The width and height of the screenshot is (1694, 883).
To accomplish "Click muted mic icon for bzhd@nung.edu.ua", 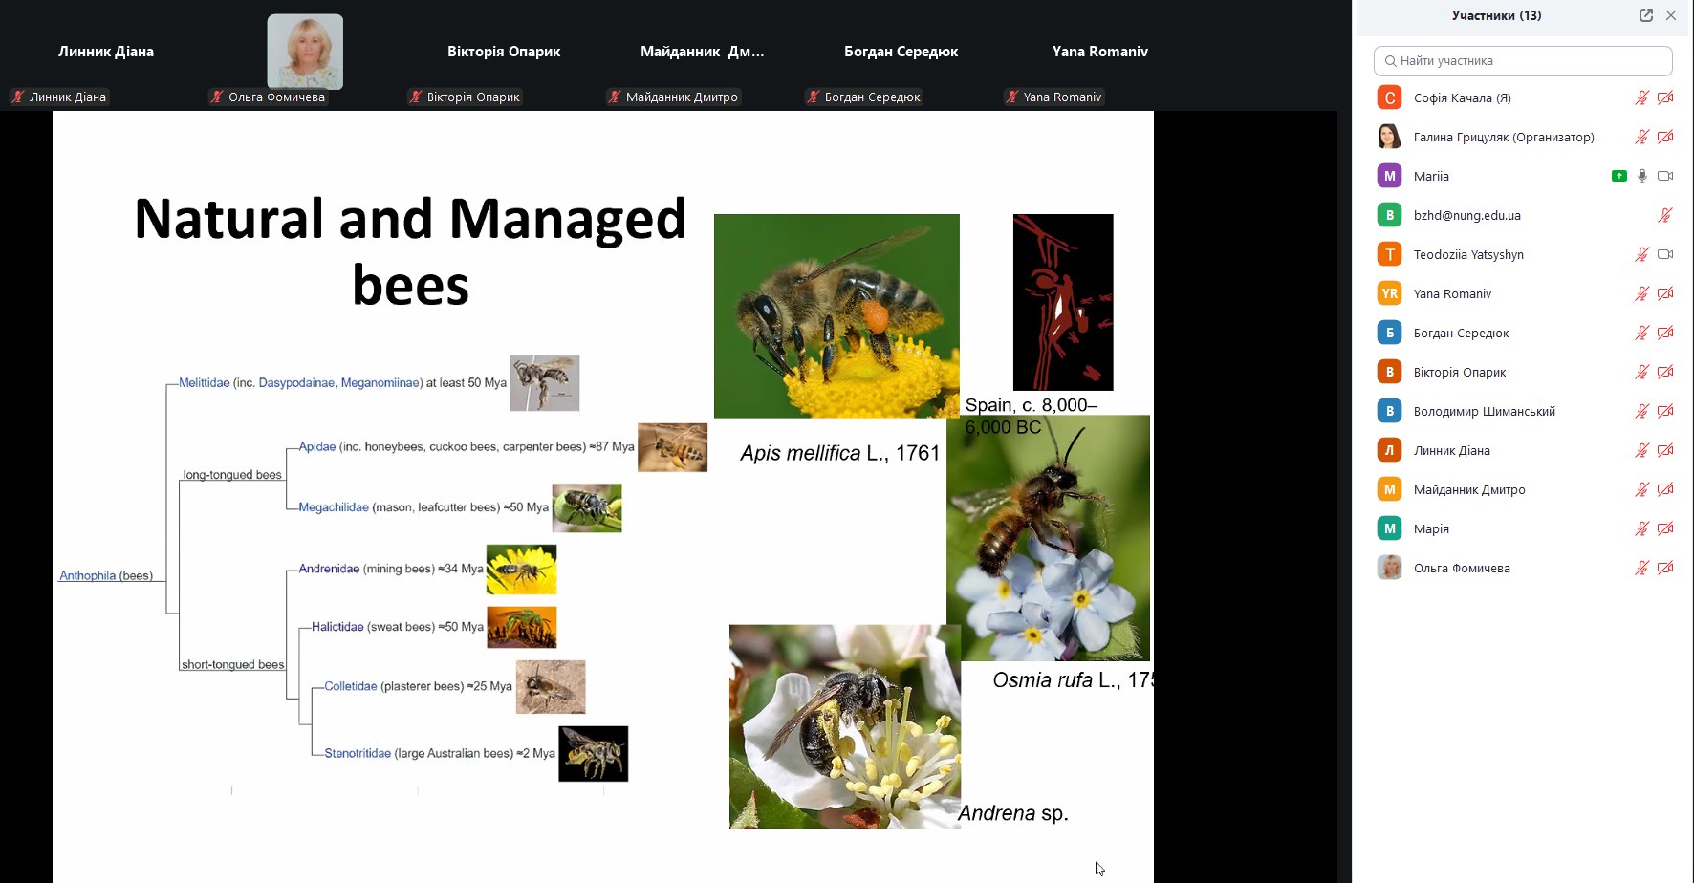I will pos(1665,215).
